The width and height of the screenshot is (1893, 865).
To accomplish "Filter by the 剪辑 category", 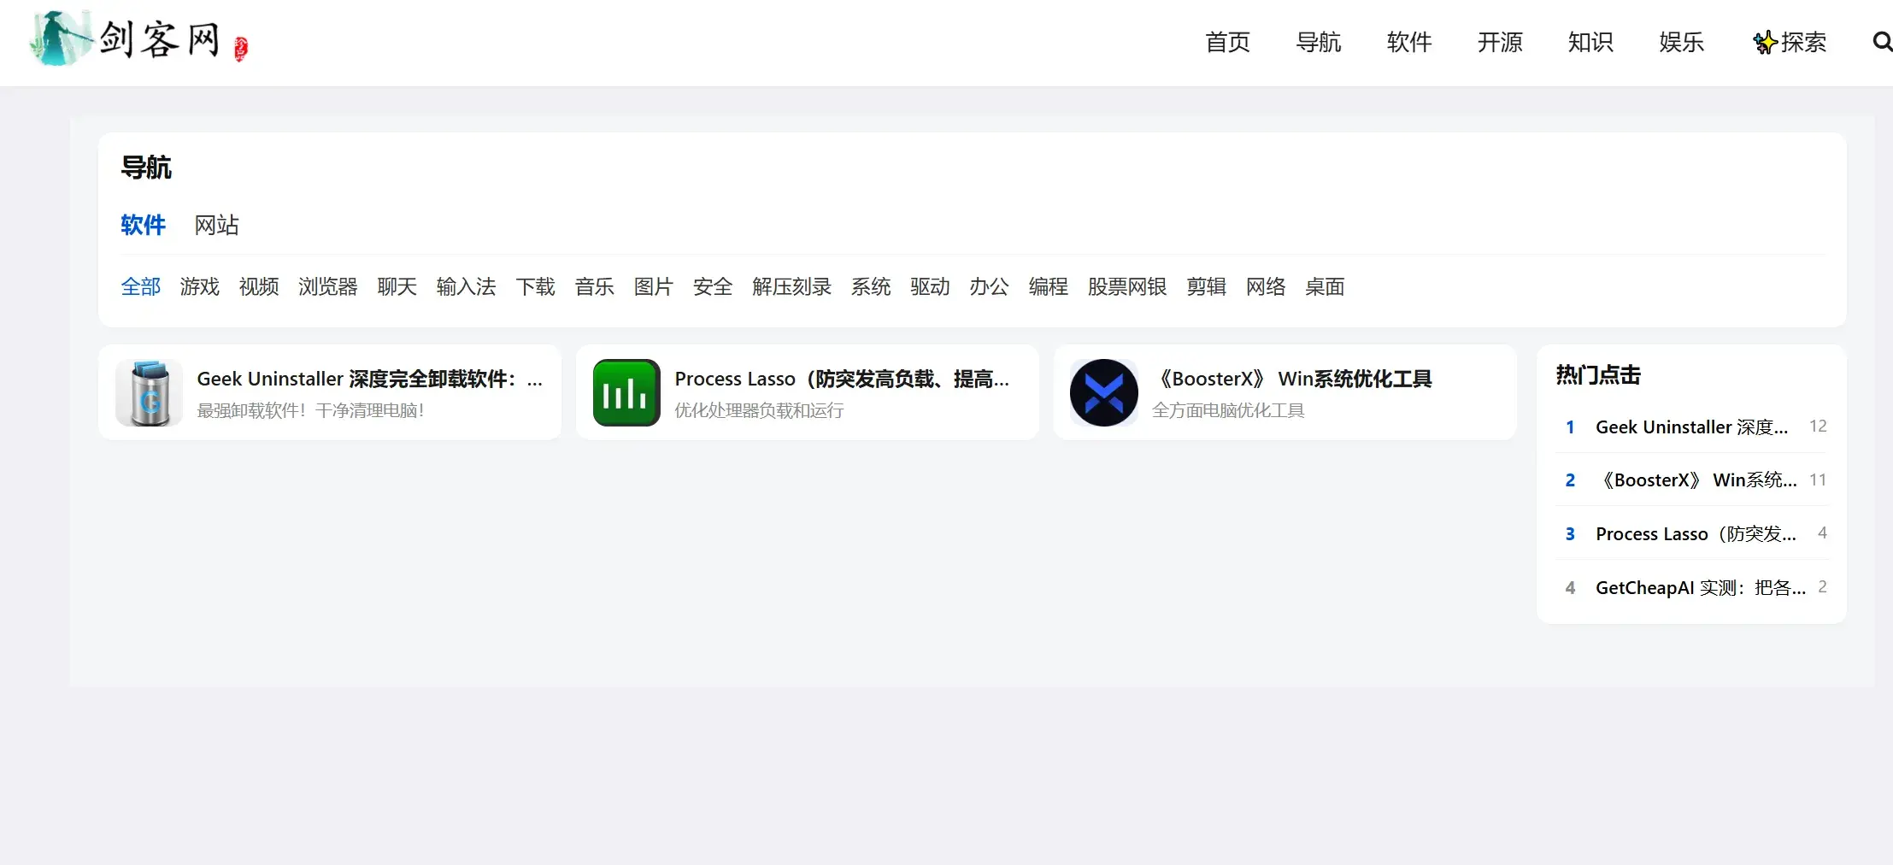I will [x=1207, y=286].
